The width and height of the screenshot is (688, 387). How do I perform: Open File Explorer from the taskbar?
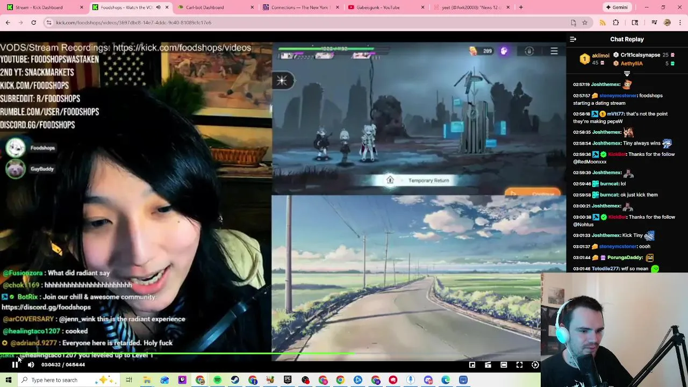click(x=147, y=380)
